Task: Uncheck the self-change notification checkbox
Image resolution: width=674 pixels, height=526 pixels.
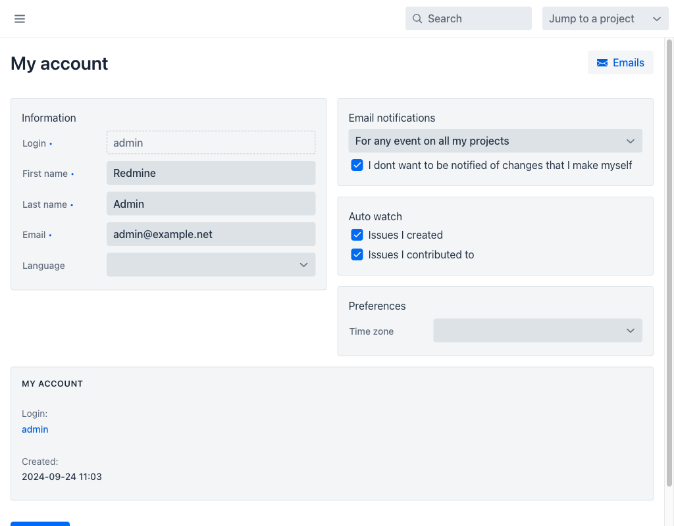Action: click(357, 165)
